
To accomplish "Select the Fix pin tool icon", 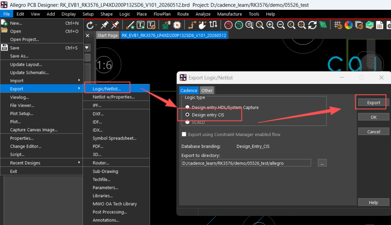I will [104, 25].
